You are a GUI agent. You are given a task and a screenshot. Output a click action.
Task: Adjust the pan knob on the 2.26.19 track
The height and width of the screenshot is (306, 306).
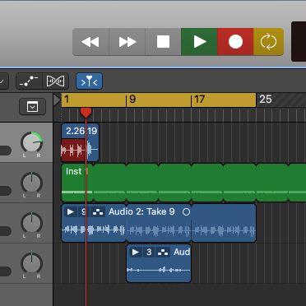[32, 142]
